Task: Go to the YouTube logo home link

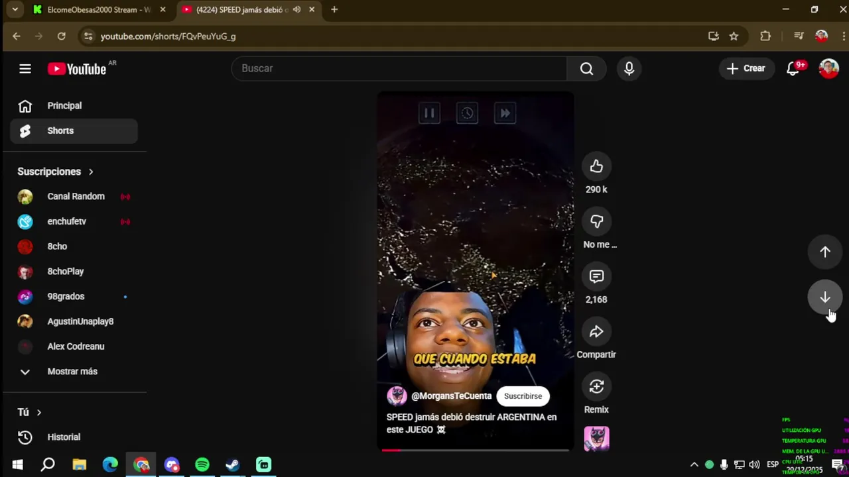Action: click(78, 69)
